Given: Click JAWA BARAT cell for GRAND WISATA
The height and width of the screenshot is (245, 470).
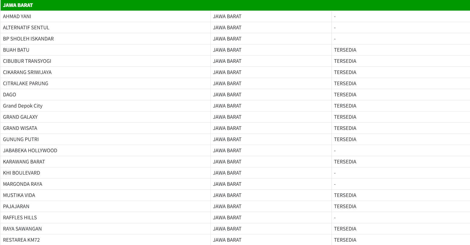Looking at the screenshot, I should pos(227,128).
